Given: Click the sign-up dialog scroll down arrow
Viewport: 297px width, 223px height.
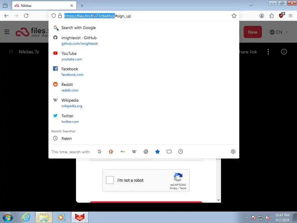Looking at the screenshot, I should point(219,200).
